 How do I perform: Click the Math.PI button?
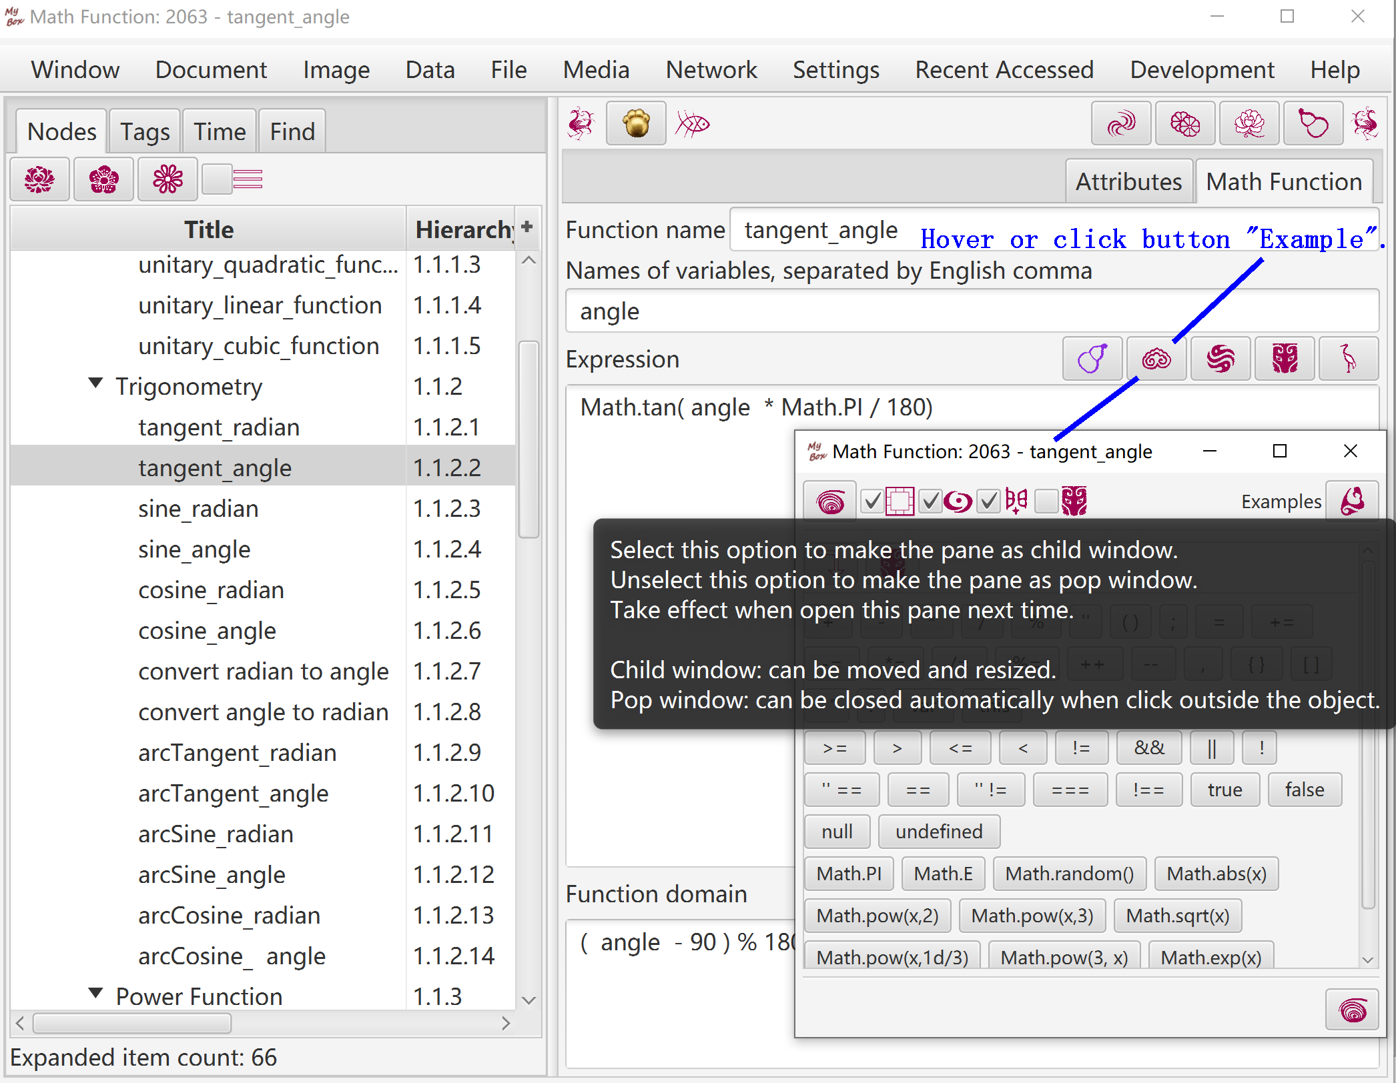coord(849,874)
